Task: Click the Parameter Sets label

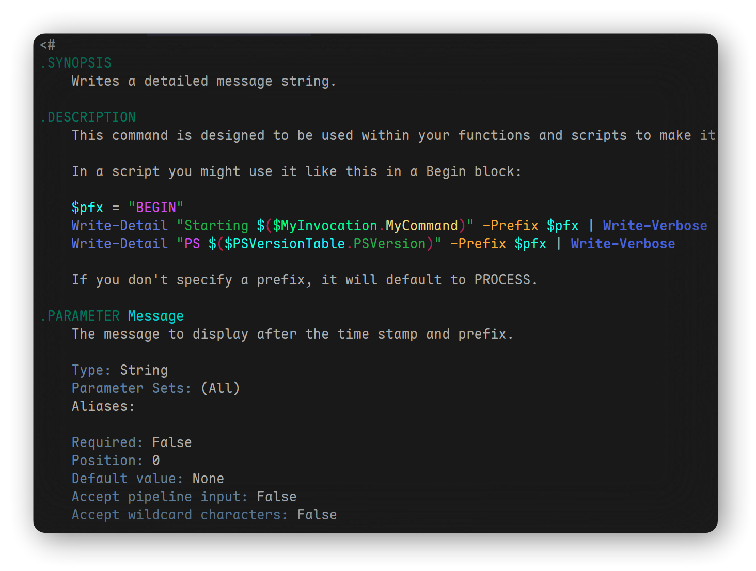Action: pos(132,388)
